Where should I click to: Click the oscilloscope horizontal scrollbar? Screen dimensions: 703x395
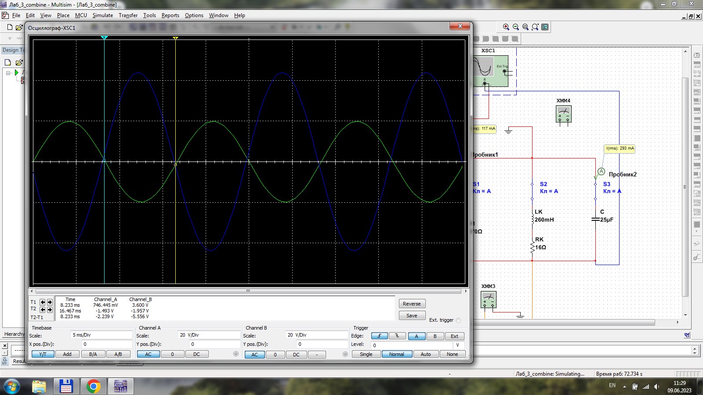pyautogui.click(x=248, y=291)
